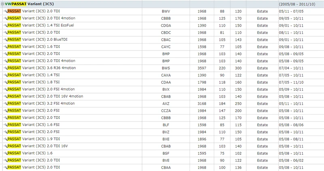This screenshot has width=324, height=171.
Task: Click magnifier icon of the 1.8 TSI row
Action: [x=6, y=82]
